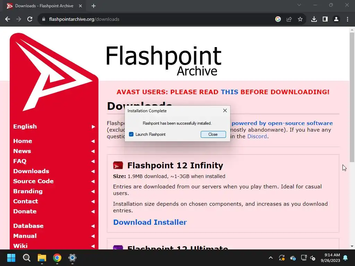The height and width of the screenshot is (266, 355).
Task: Switch to Chrome in taskbar
Action: click(x=57, y=258)
